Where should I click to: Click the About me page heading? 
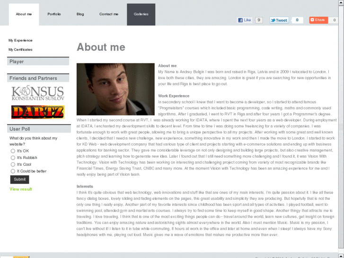(101, 47)
